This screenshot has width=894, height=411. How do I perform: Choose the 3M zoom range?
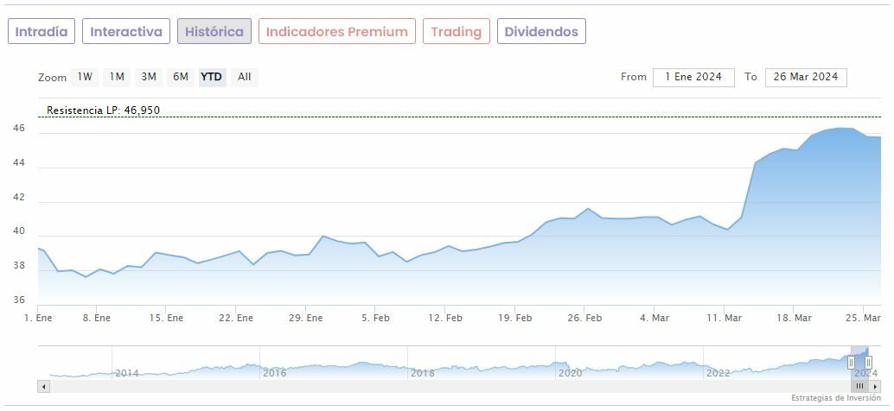point(149,77)
